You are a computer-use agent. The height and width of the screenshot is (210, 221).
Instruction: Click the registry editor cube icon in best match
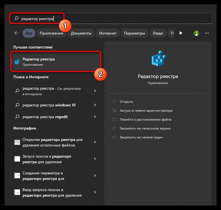(17, 62)
